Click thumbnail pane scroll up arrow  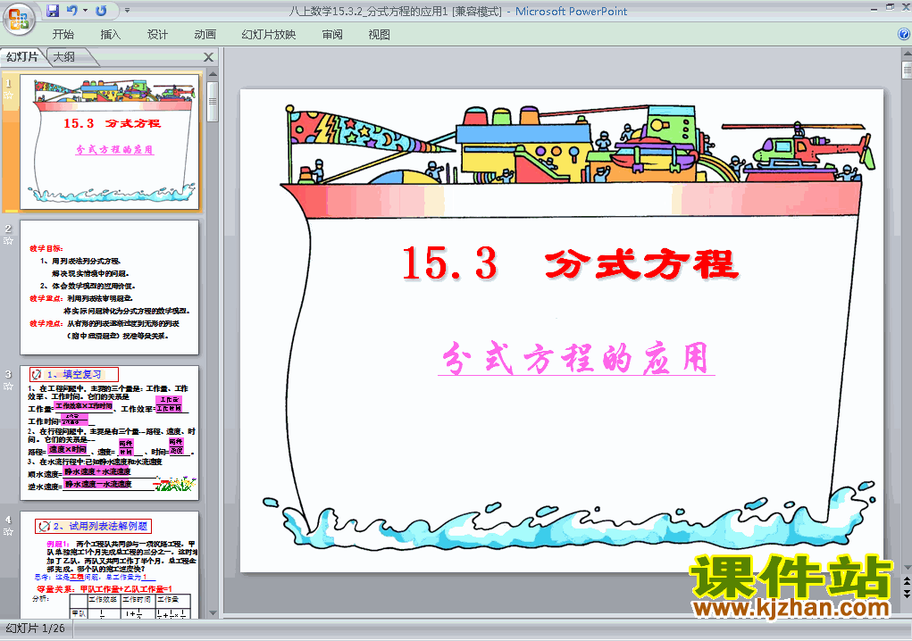point(213,74)
